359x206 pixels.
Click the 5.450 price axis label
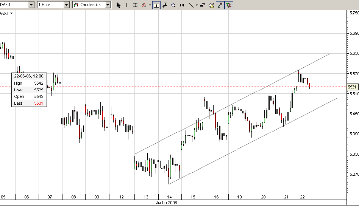[354, 114]
